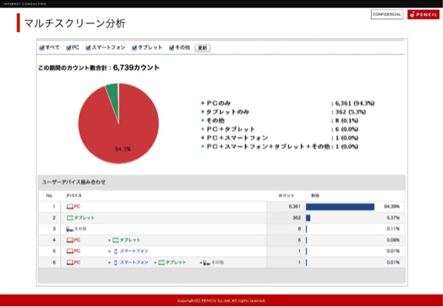Click the green tablet icon in row 2

(x=70, y=218)
